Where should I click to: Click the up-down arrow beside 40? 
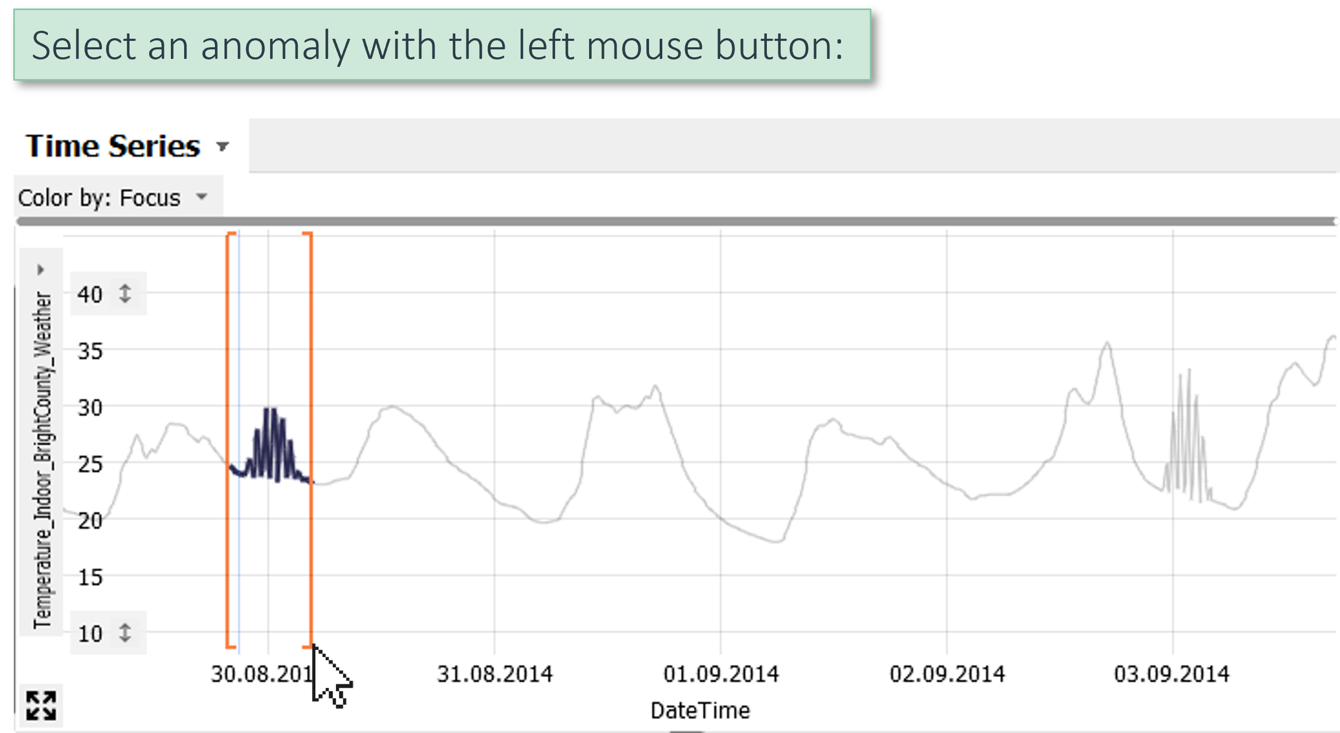tap(125, 294)
